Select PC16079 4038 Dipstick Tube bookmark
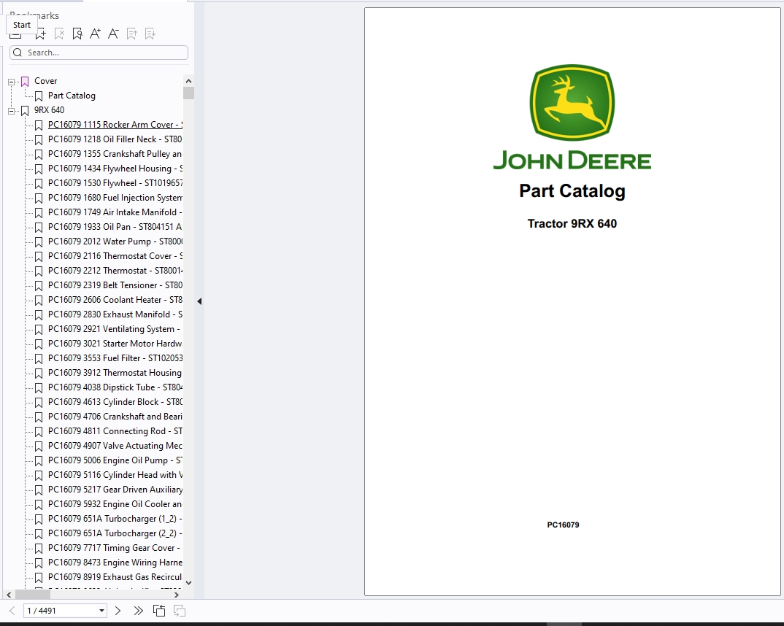 pos(115,387)
